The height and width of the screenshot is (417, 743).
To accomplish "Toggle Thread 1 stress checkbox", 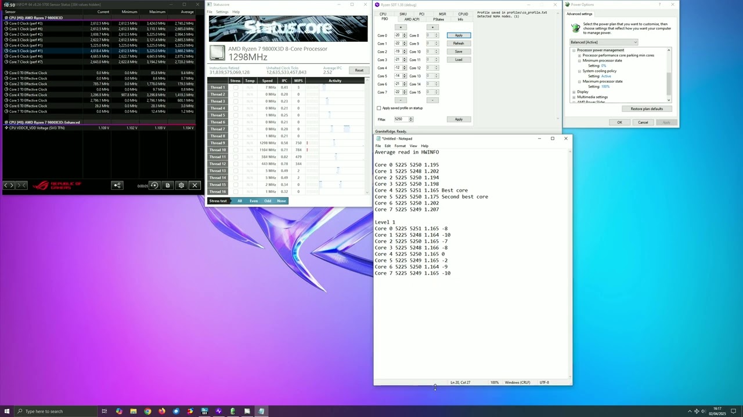I will (235, 87).
